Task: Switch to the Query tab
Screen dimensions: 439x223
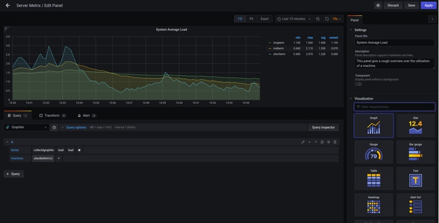Action: 17,115
